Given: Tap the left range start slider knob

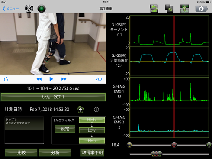Looking at the screenshot, I should [x=129, y=145].
